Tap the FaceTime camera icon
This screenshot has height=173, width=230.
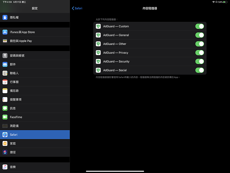click(5, 117)
